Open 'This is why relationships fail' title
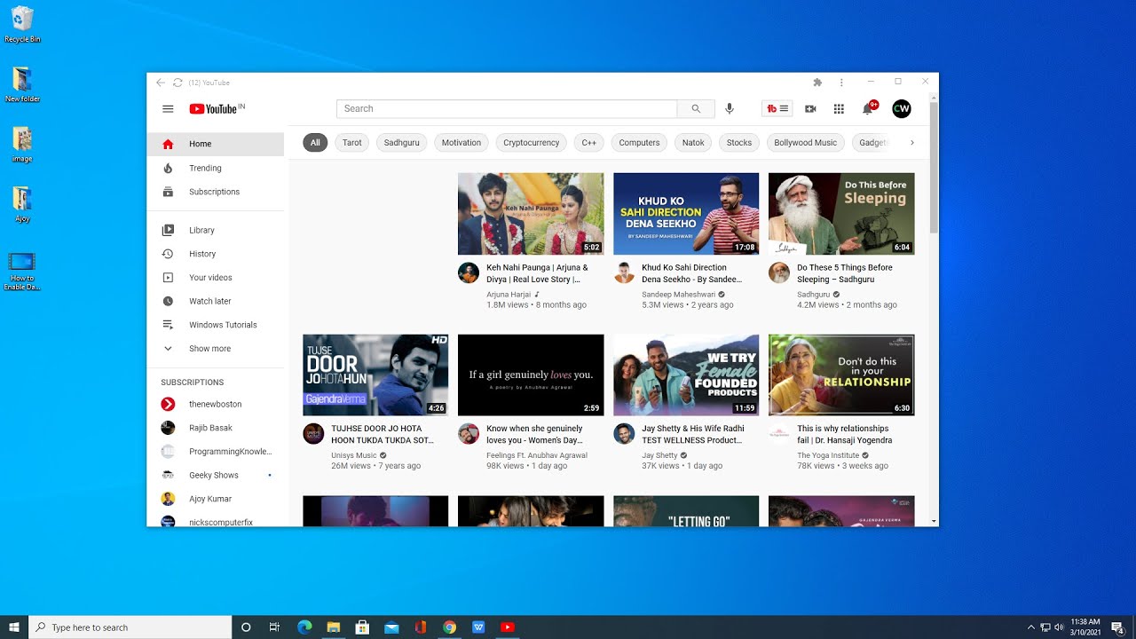Viewport: 1136px width, 639px height. point(845,434)
